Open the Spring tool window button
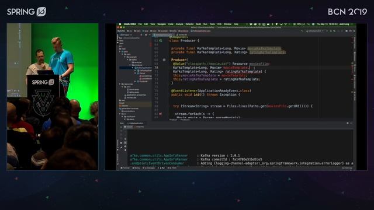Viewport: 374px width, 210px height. (137, 168)
